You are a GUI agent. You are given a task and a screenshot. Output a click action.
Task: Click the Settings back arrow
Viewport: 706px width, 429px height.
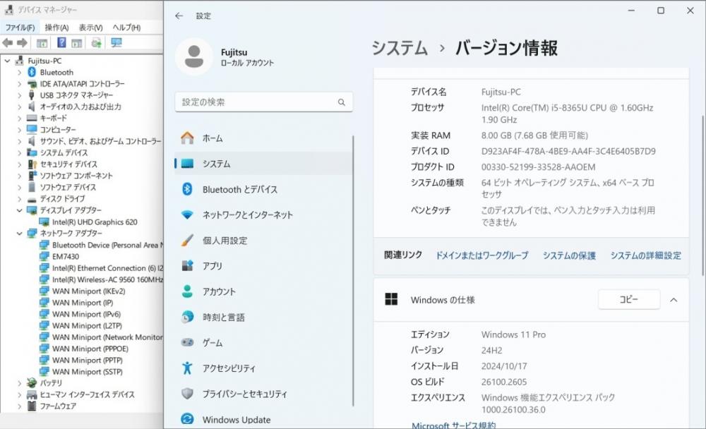pyautogui.click(x=179, y=16)
